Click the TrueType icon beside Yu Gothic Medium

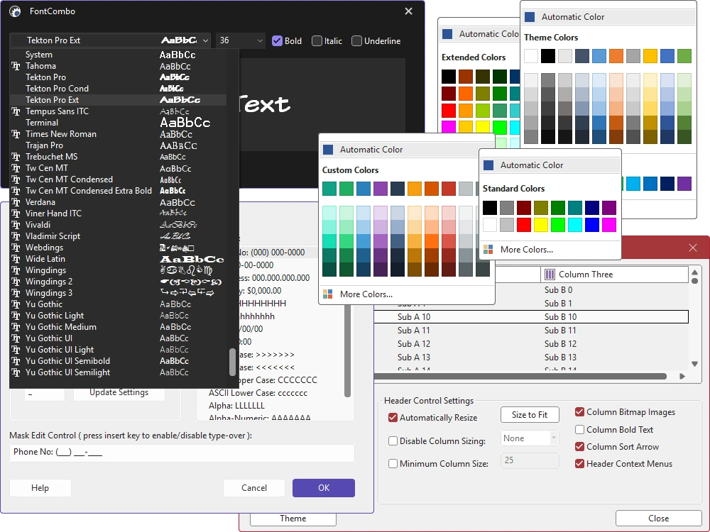pos(16,327)
